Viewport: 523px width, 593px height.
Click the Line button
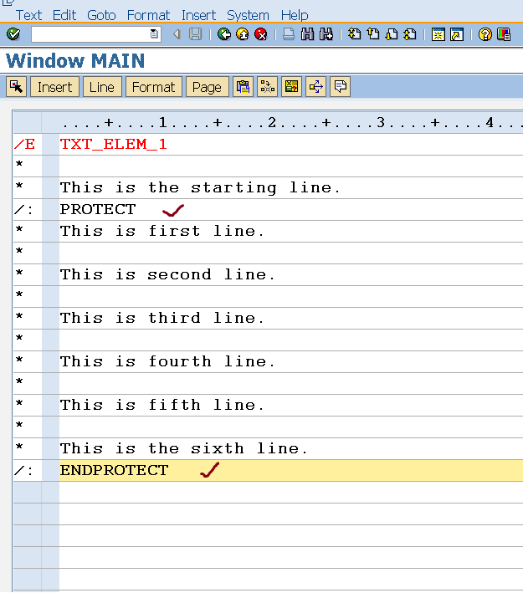coord(102,87)
